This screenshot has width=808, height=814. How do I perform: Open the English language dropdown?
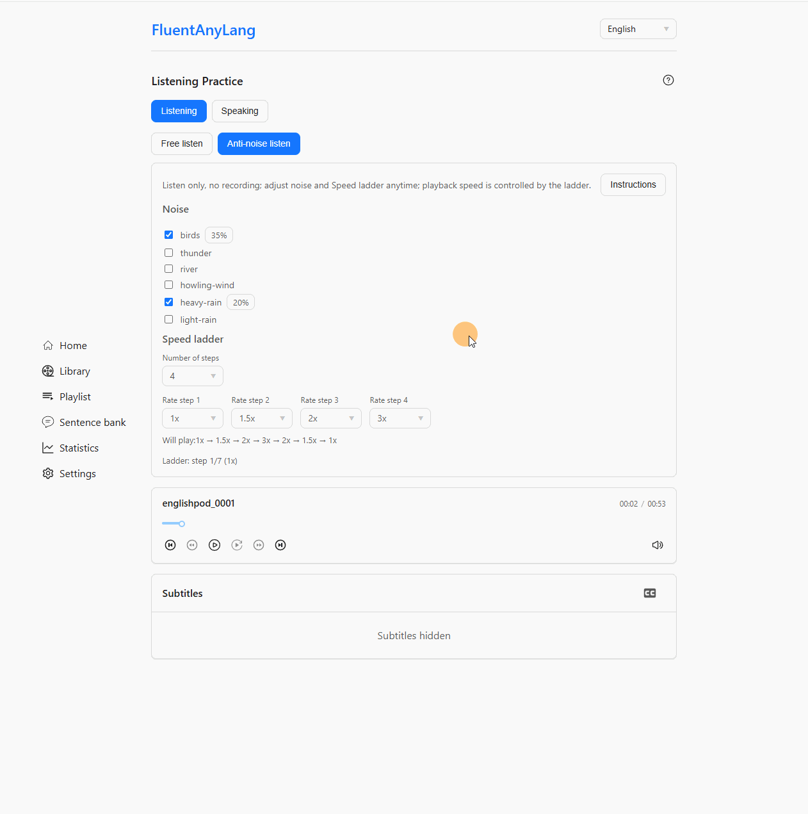tap(638, 29)
